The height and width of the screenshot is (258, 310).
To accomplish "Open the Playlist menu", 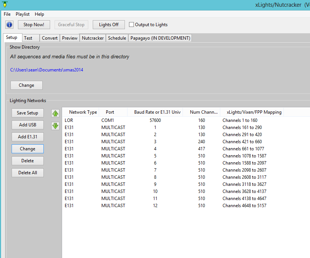I will 22,14.
